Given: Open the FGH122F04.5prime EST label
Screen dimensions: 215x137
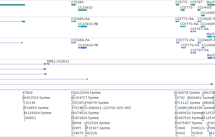Looking at the screenshot, I should [x=86, y=93].
